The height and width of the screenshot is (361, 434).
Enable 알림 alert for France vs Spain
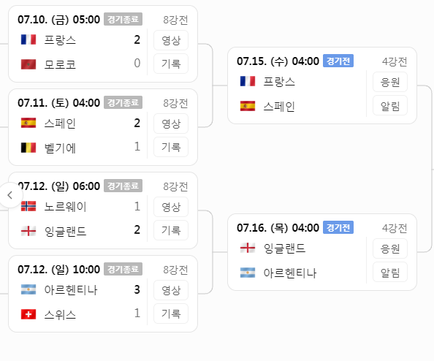390,105
